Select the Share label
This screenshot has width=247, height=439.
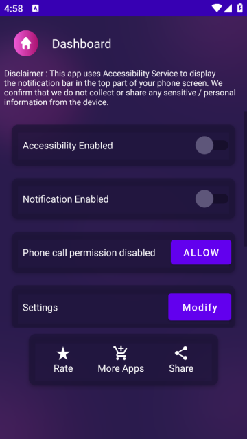click(x=181, y=368)
